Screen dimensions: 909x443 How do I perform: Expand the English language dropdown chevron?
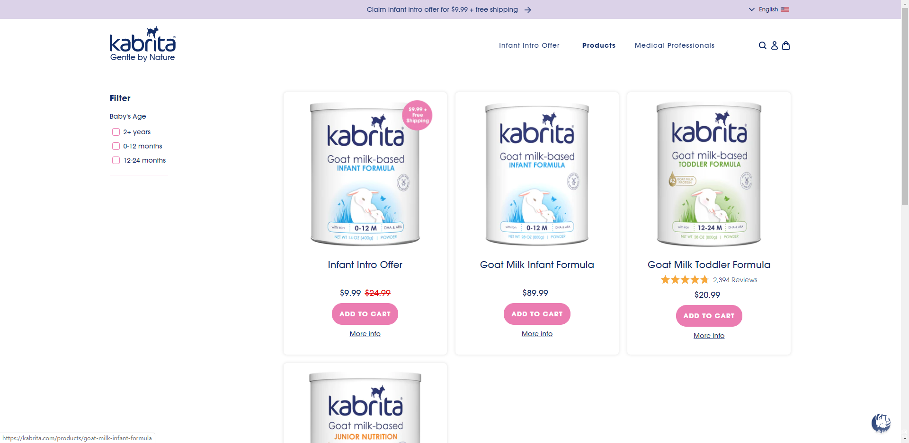(x=752, y=9)
